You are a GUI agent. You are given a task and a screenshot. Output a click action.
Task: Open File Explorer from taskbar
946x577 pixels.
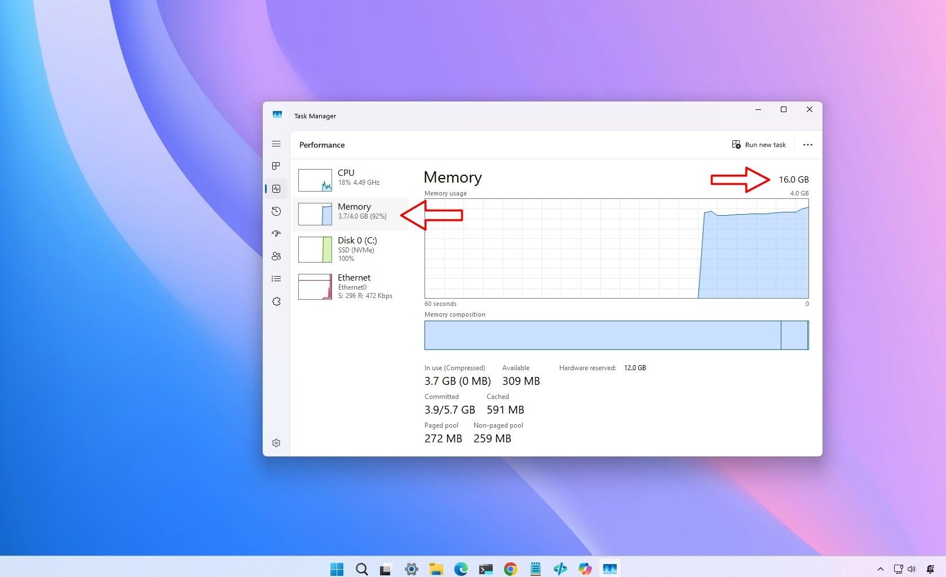(436, 569)
